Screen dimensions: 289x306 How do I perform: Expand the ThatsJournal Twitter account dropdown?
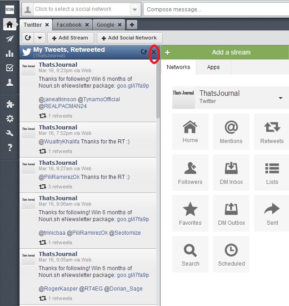pyautogui.click(x=280, y=98)
